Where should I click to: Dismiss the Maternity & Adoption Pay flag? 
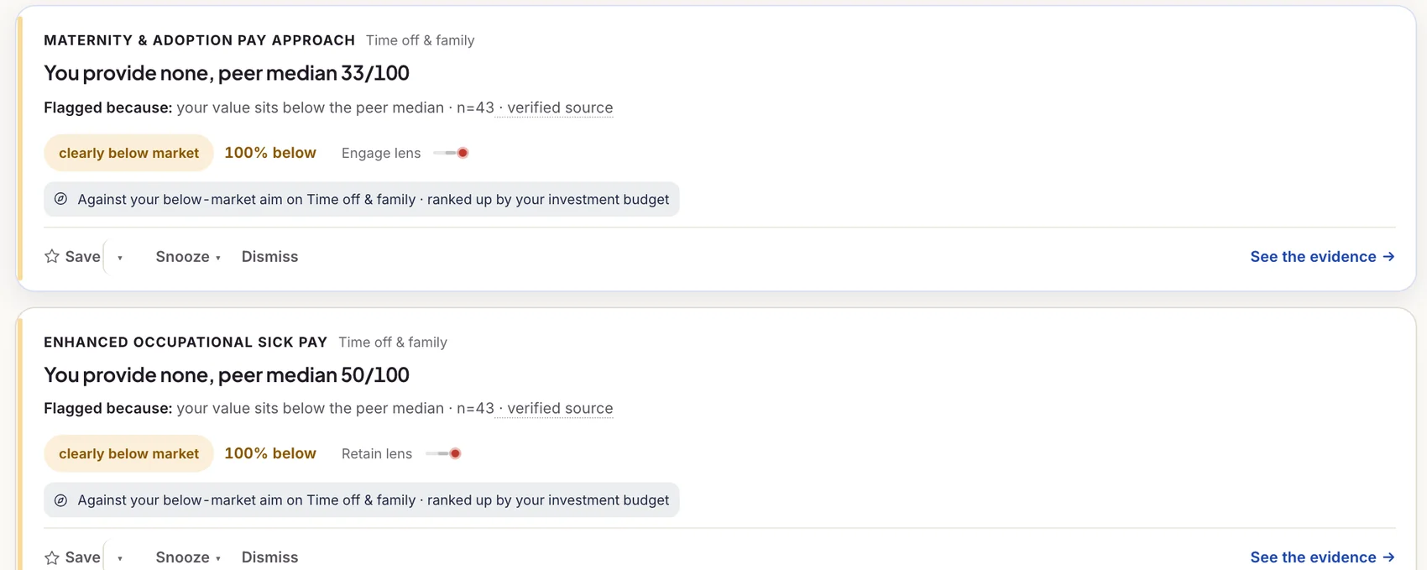tap(269, 257)
